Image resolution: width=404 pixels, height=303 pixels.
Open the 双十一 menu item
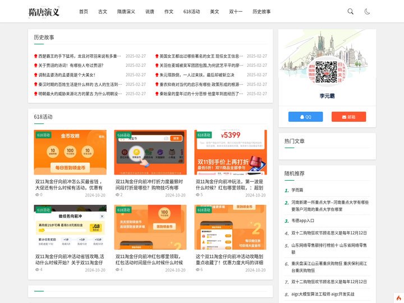tap(236, 11)
